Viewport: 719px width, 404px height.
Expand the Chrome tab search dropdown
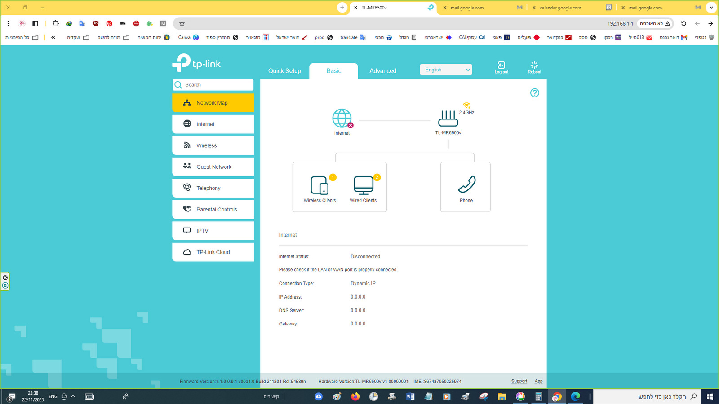pyautogui.click(x=711, y=8)
